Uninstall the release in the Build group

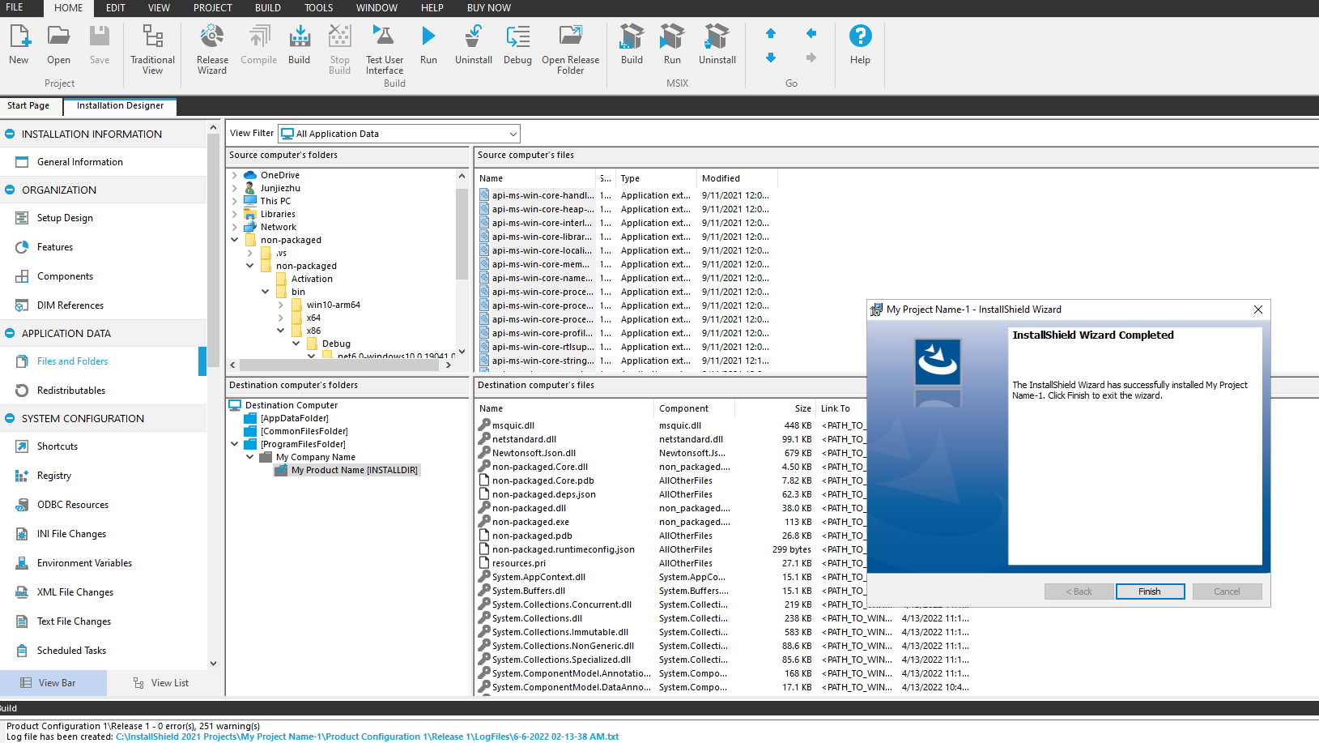[x=474, y=45]
